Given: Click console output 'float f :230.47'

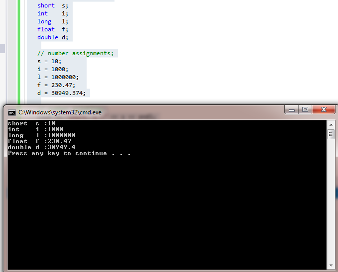Looking at the screenshot, I should click(x=40, y=142).
